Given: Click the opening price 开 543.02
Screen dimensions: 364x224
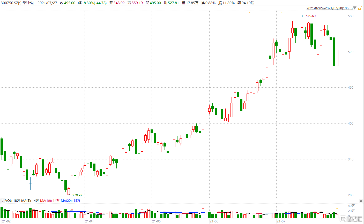Looking at the screenshot, I should click(117, 3).
